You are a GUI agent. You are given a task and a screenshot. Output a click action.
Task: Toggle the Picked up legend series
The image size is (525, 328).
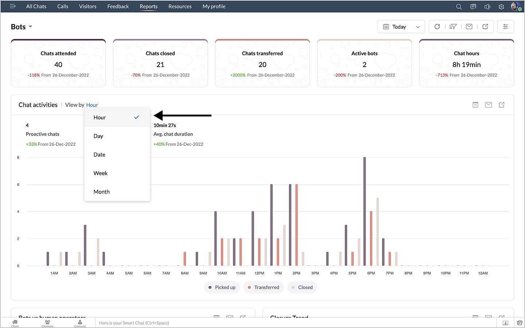pyautogui.click(x=222, y=288)
